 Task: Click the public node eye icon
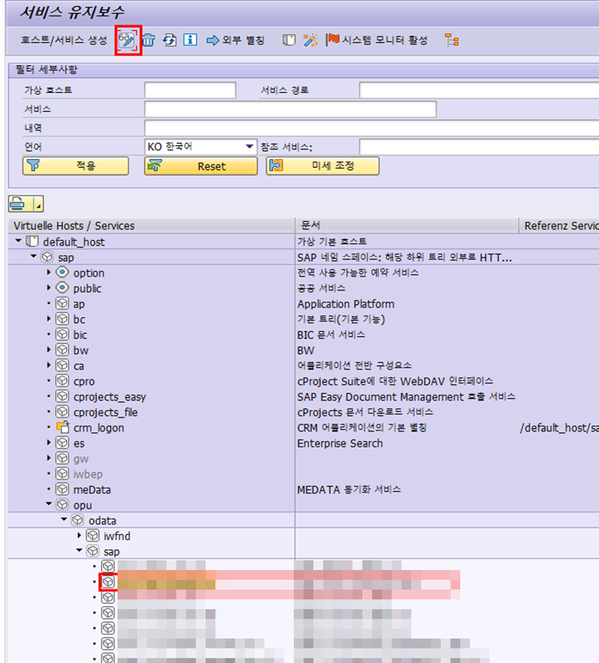click(x=62, y=288)
